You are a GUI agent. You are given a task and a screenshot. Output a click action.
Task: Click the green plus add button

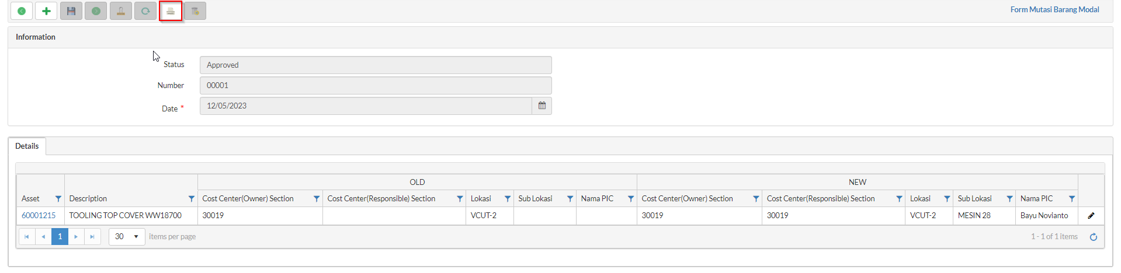coord(46,11)
